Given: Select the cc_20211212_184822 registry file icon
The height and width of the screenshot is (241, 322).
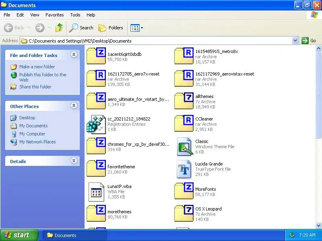Looking at the screenshot, I should coord(96,124).
